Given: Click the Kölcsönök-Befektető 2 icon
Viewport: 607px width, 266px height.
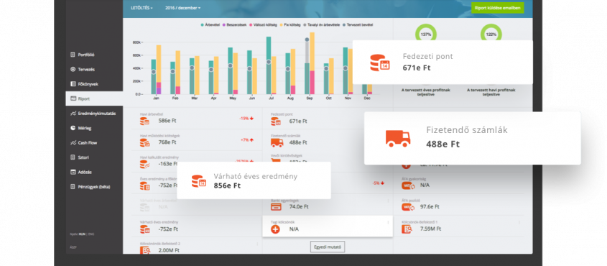Looking at the screenshot, I should click(x=145, y=250).
